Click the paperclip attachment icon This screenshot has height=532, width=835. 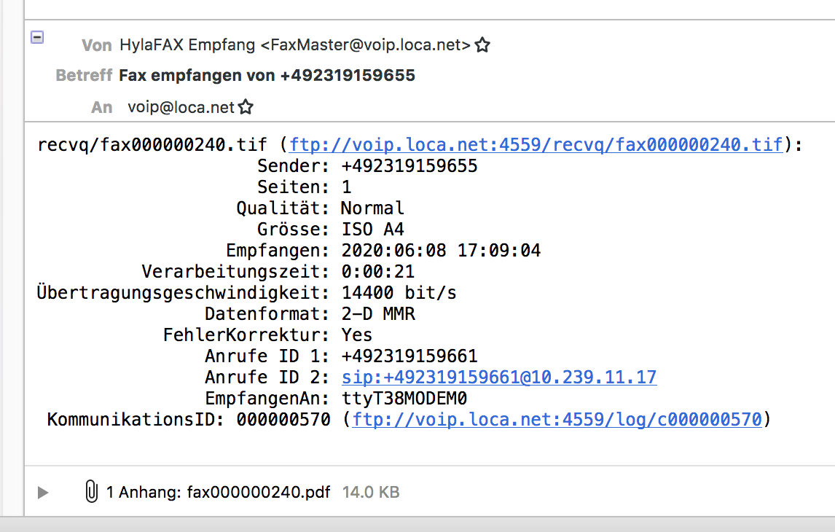(x=91, y=492)
